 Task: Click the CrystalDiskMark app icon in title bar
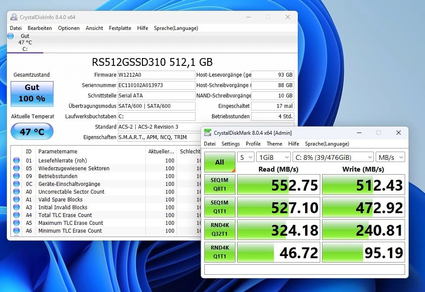208,133
